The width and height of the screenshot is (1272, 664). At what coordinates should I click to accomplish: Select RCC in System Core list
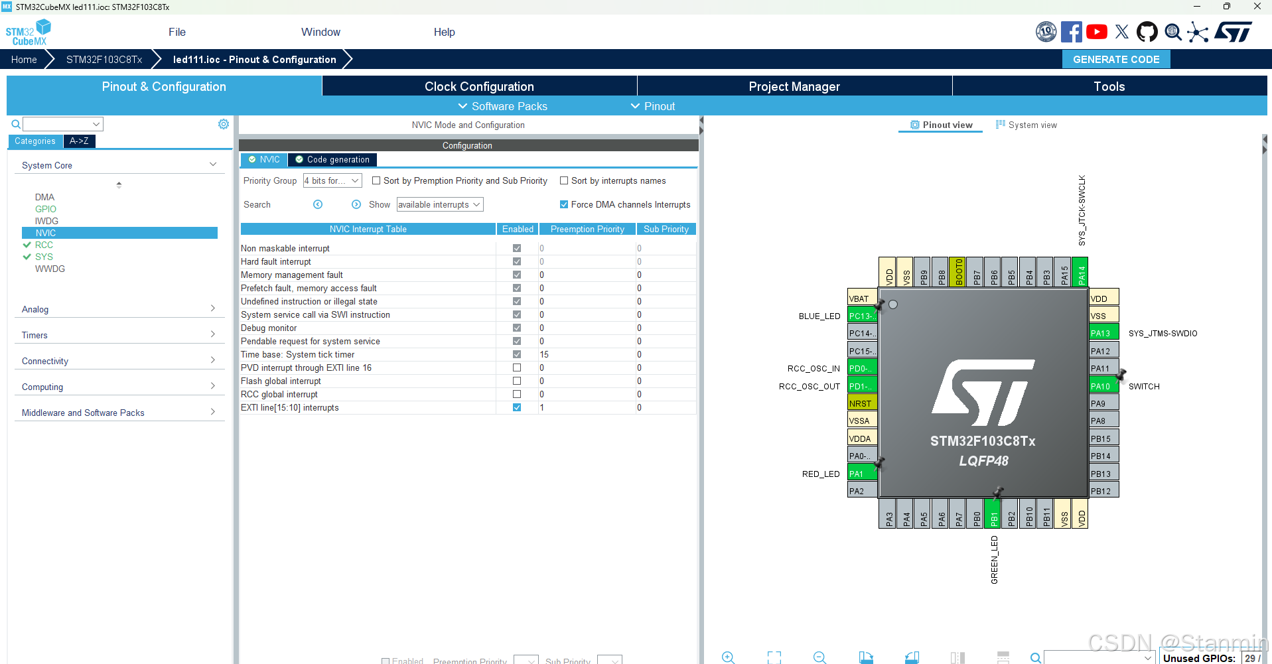click(44, 245)
